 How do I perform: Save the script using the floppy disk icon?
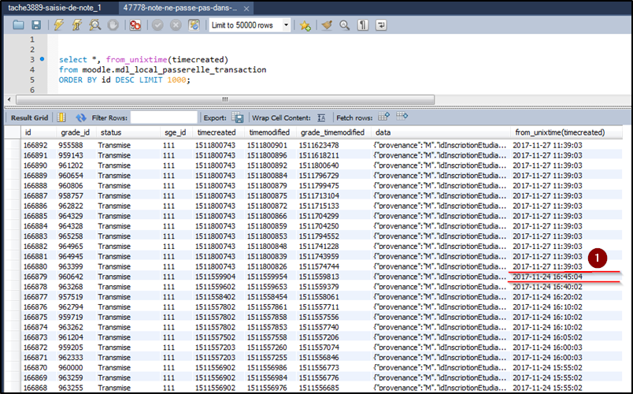pyautogui.click(x=35, y=25)
